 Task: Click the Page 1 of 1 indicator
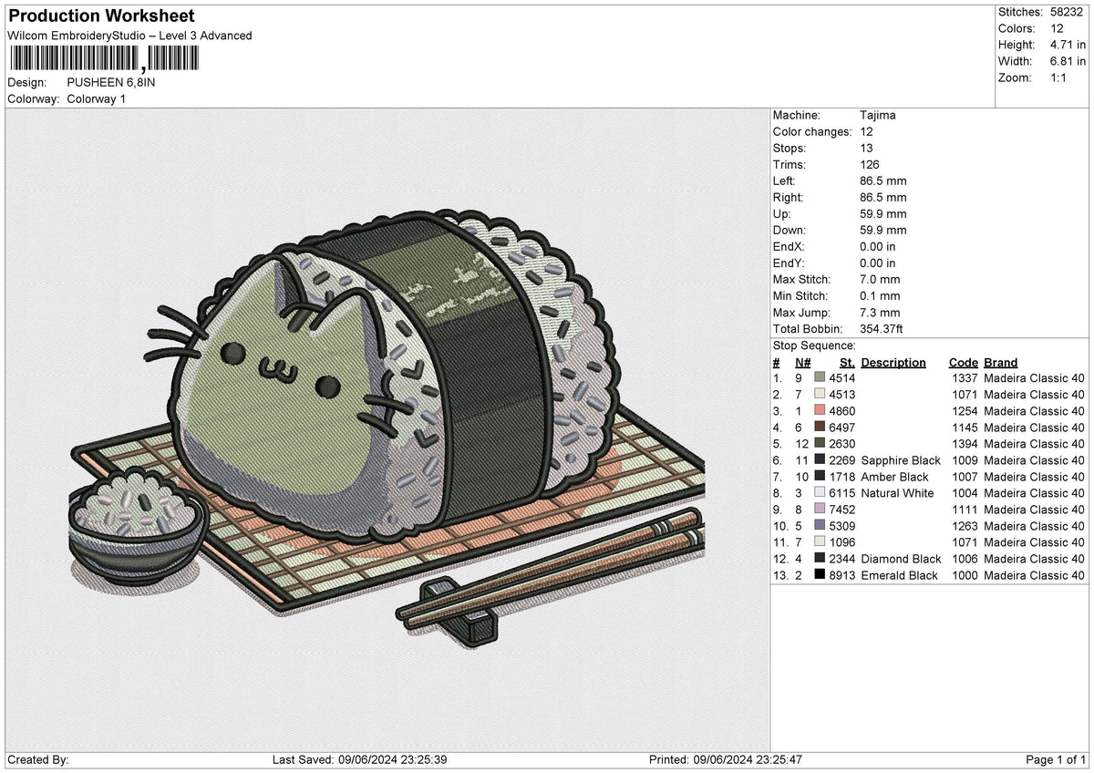[1056, 760]
